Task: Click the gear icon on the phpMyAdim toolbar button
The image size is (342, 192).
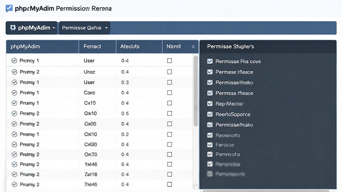Action: point(13,28)
